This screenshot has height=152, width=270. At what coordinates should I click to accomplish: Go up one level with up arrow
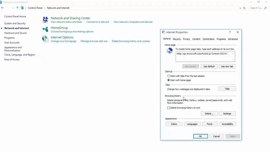pos(17,8)
